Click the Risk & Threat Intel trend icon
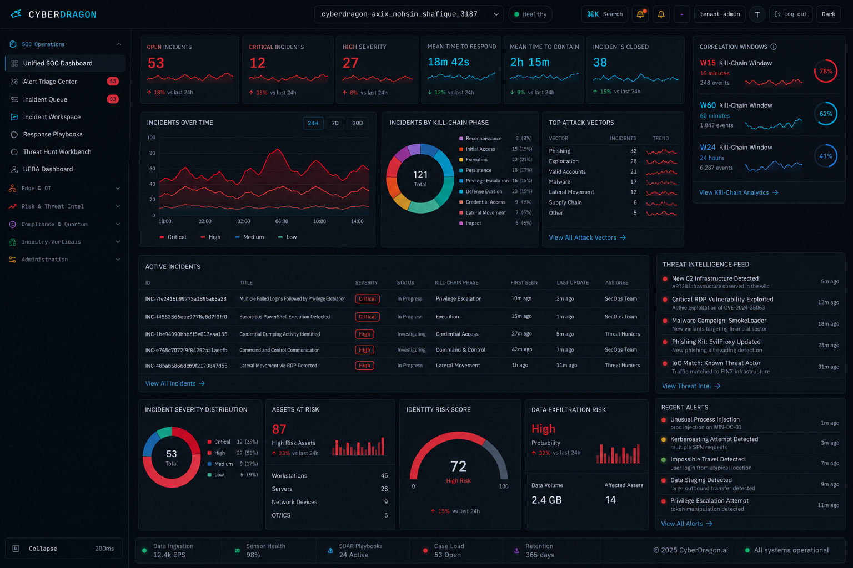The width and height of the screenshot is (853, 568). click(12, 206)
